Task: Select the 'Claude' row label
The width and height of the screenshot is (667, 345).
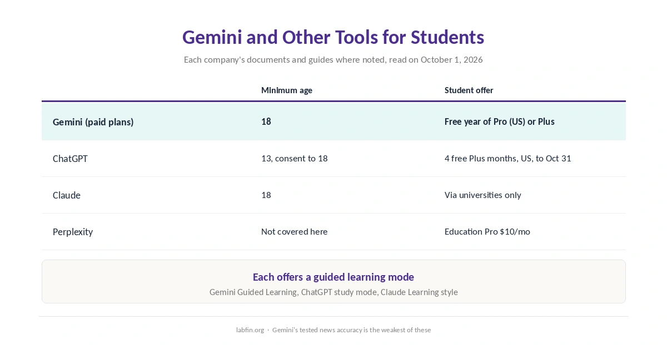Action: point(67,195)
